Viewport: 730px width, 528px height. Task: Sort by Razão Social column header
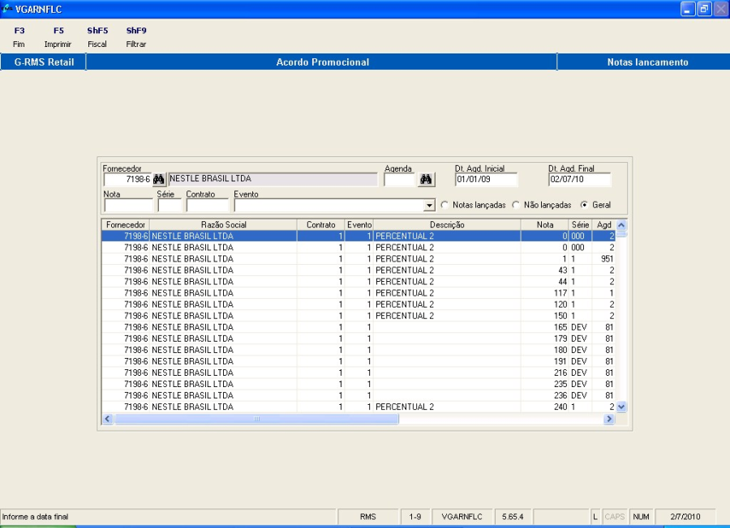pyautogui.click(x=224, y=225)
